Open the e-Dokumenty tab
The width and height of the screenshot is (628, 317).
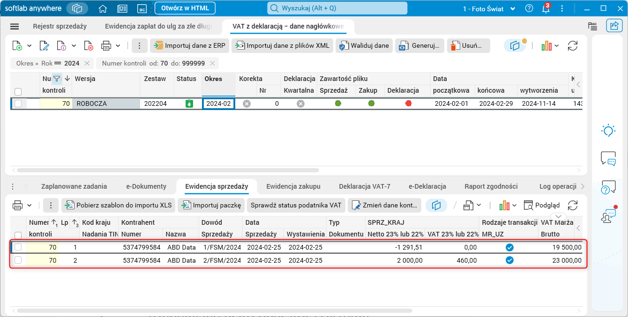[146, 186]
